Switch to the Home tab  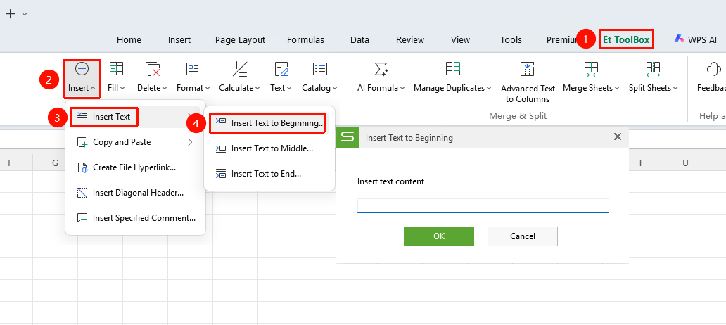tap(129, 40)
